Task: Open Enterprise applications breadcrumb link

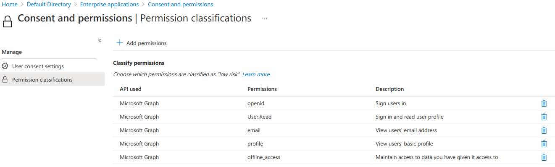Action: [x=109, y=4]
